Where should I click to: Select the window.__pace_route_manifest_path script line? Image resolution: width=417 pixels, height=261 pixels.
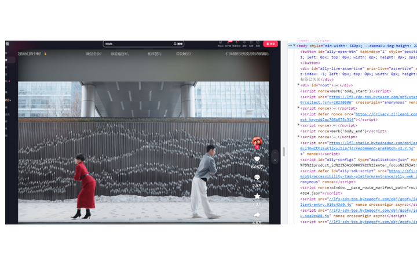click(359, 188)
